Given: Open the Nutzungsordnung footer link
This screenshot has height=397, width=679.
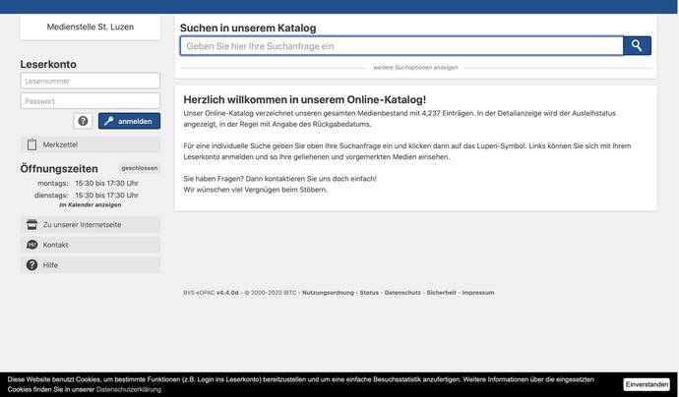Looking at the screenshot, I should [328, 293].
